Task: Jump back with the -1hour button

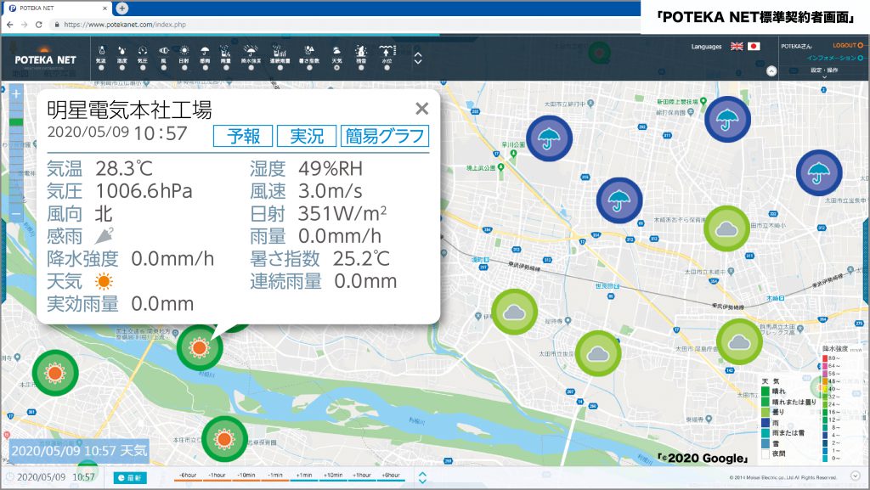Action: 217,476
